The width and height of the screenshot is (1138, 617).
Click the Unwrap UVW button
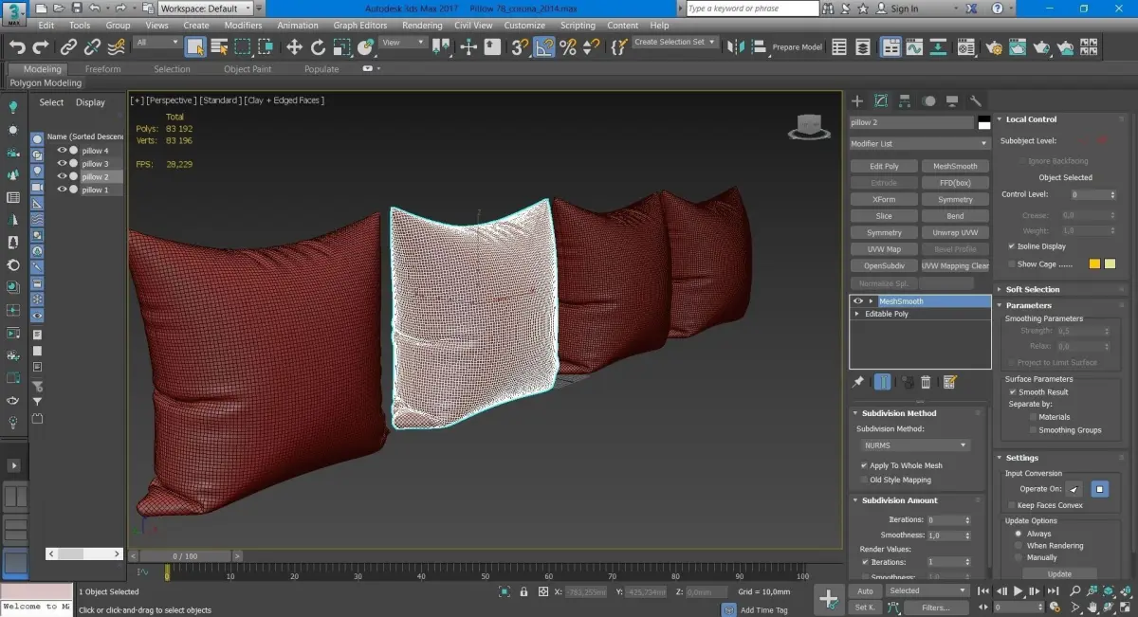point(955,232)
